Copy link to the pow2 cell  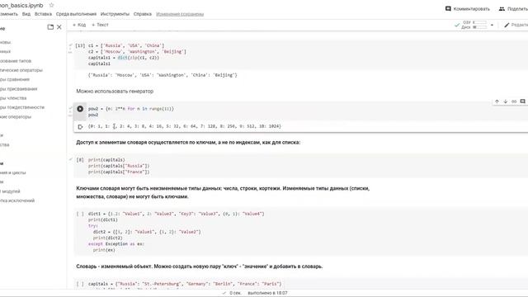pos(514,101)
